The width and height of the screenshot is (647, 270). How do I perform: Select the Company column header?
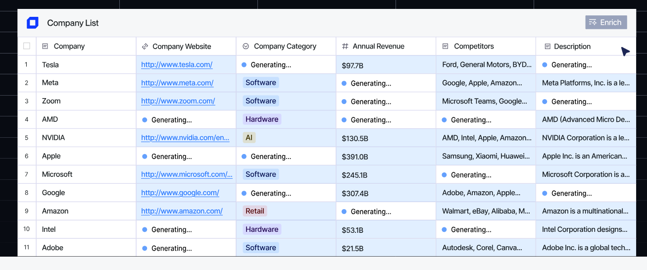pos(86,46)
